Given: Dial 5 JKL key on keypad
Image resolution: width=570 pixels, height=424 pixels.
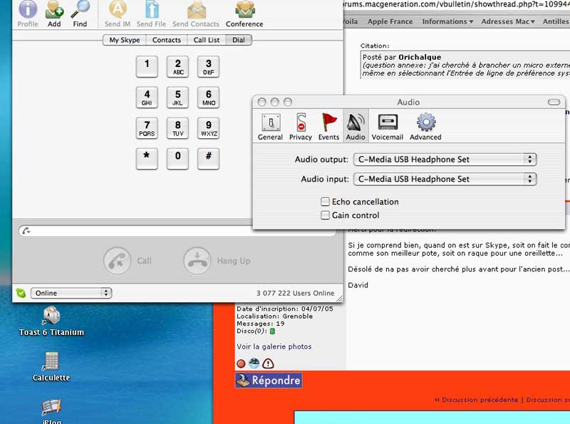Looking at the screenshot, I should (177, 98).
